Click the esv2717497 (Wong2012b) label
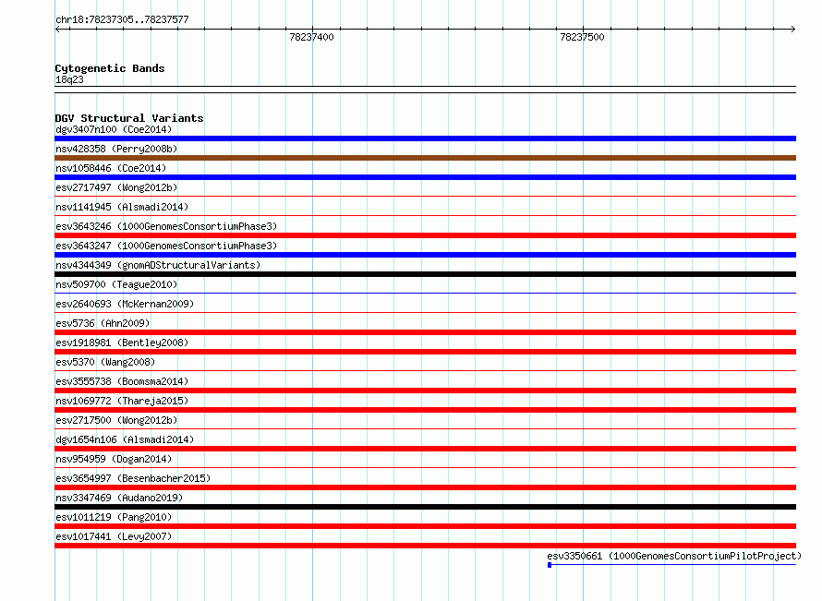 coord(116,187)
